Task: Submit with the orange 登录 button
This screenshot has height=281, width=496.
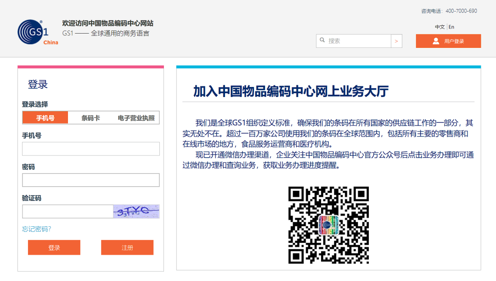Action: 54,247
